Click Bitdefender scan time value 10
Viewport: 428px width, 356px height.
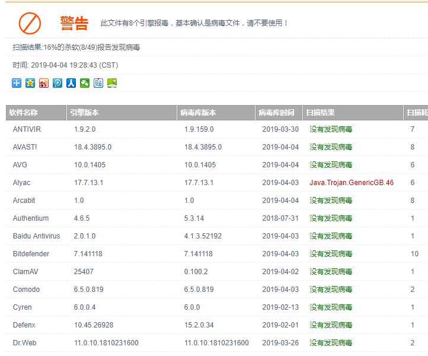[414, 253]
